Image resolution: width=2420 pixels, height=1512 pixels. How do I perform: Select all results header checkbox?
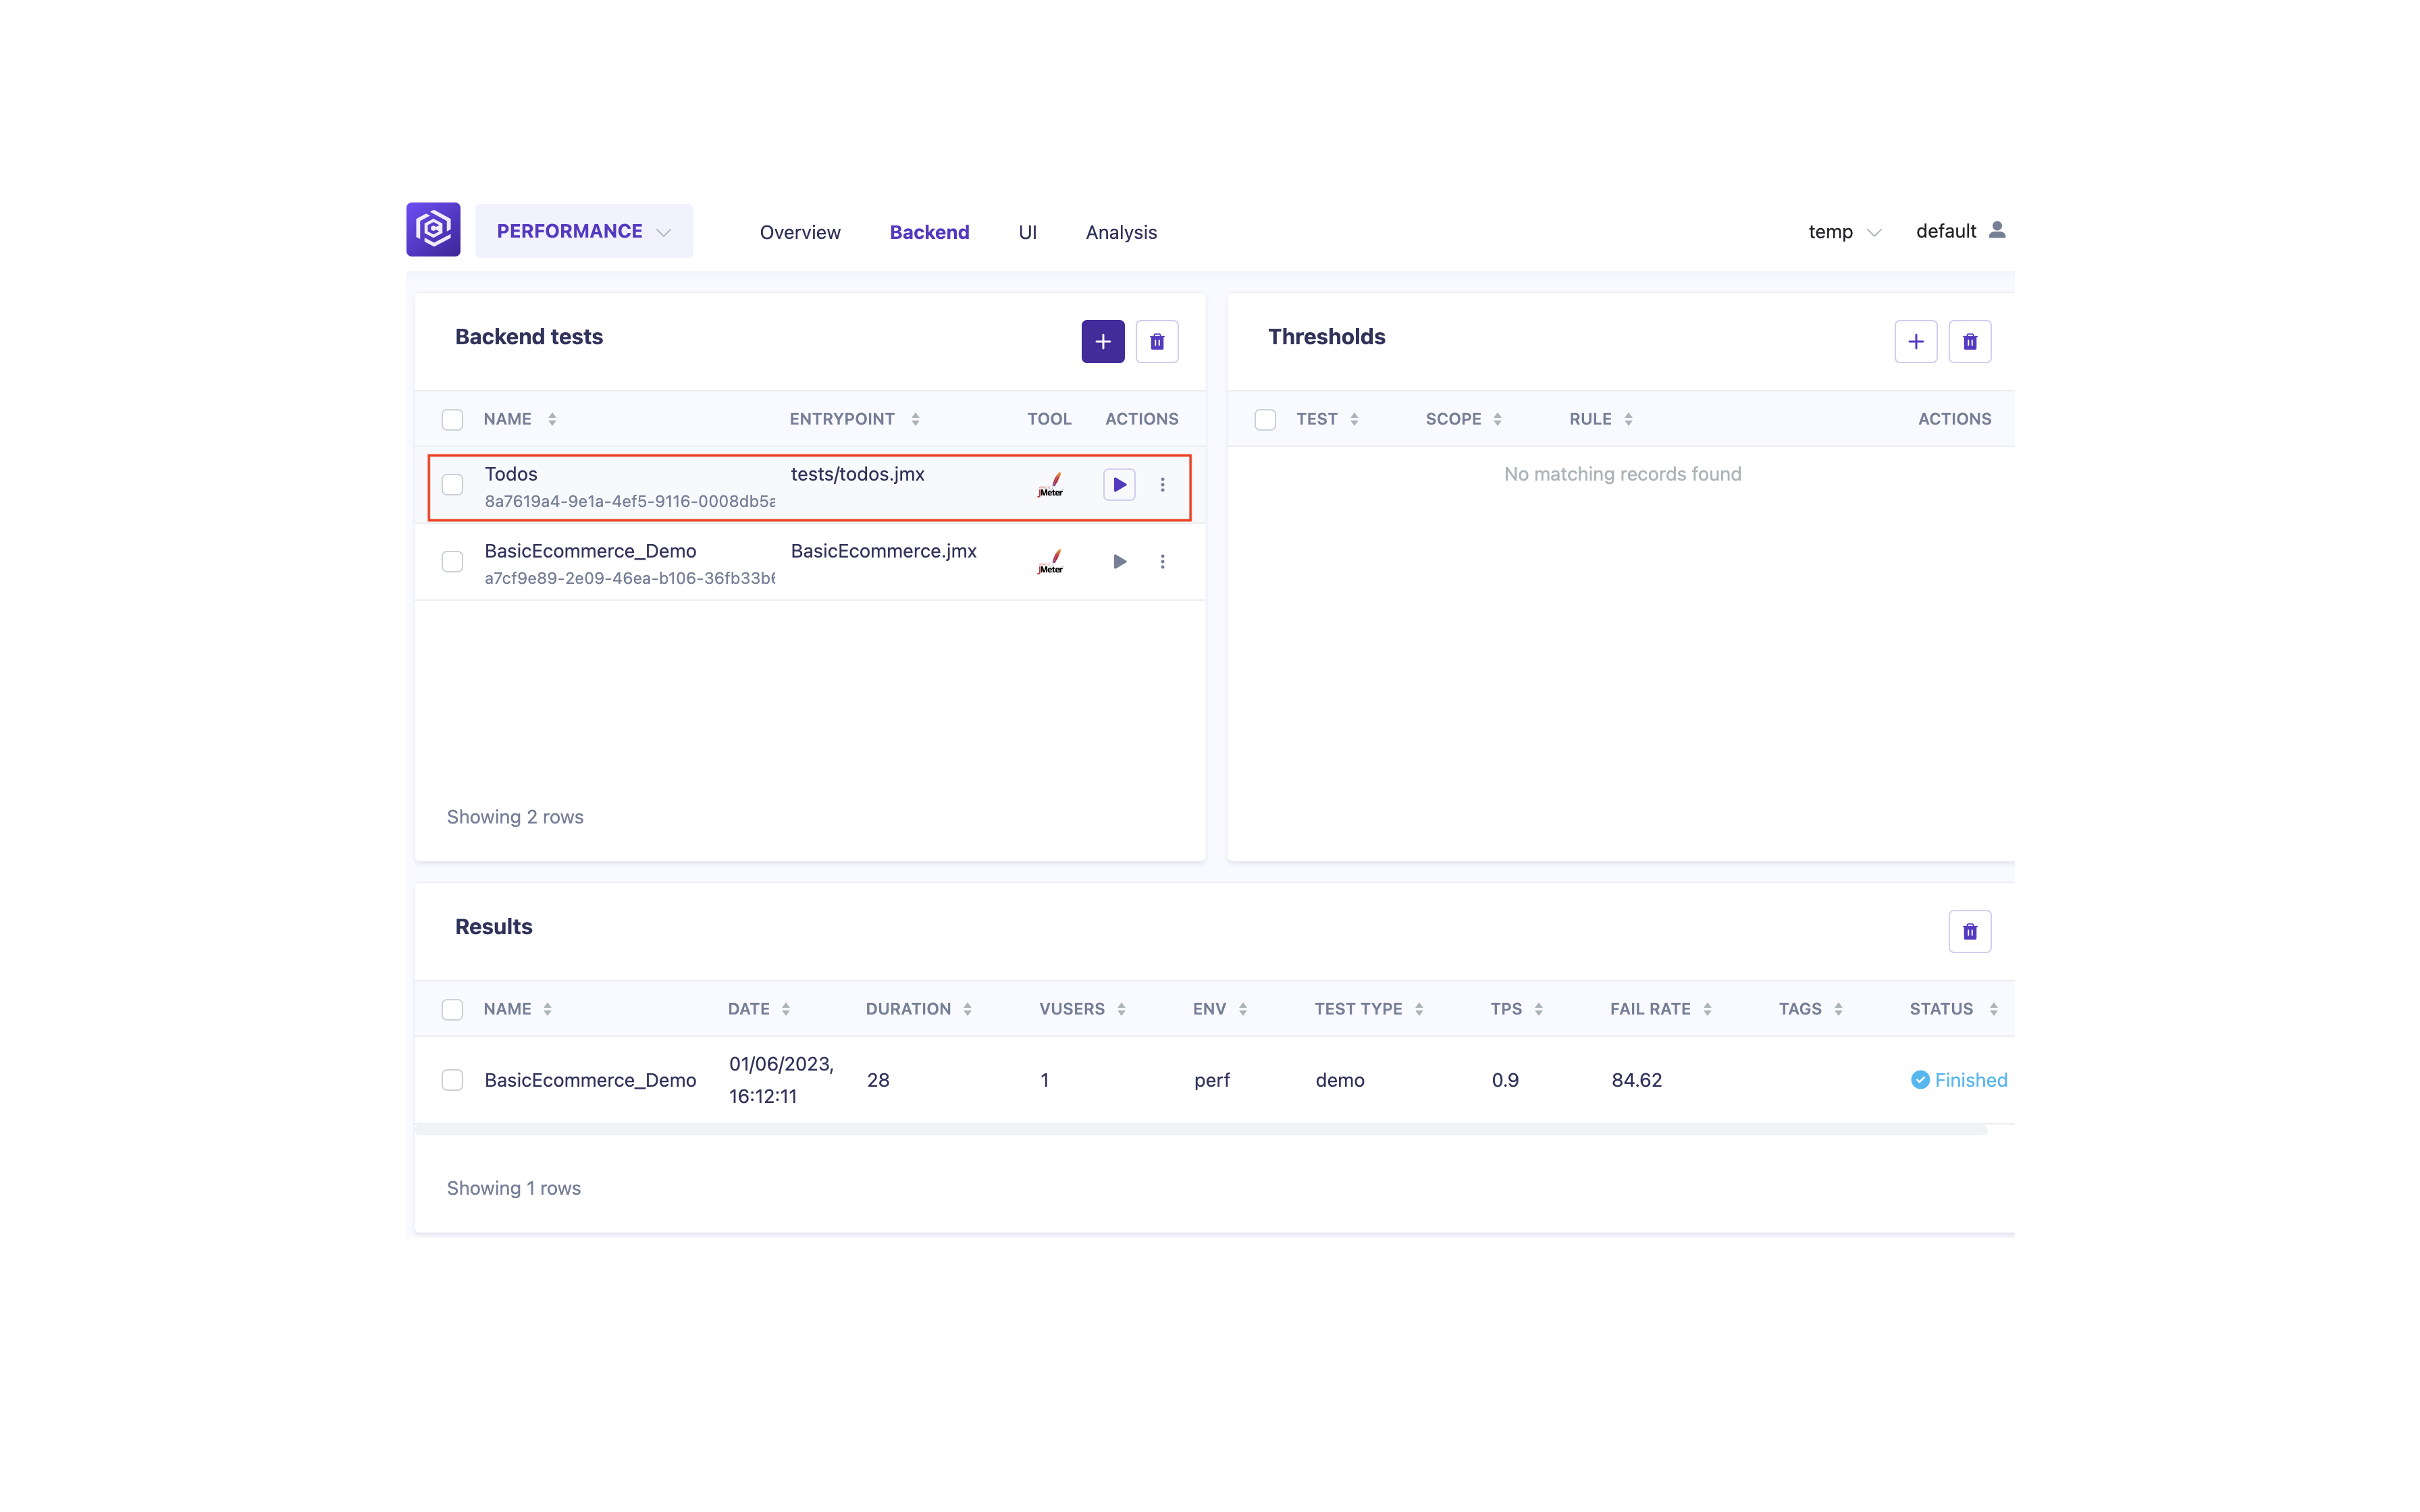(452, 1010)
